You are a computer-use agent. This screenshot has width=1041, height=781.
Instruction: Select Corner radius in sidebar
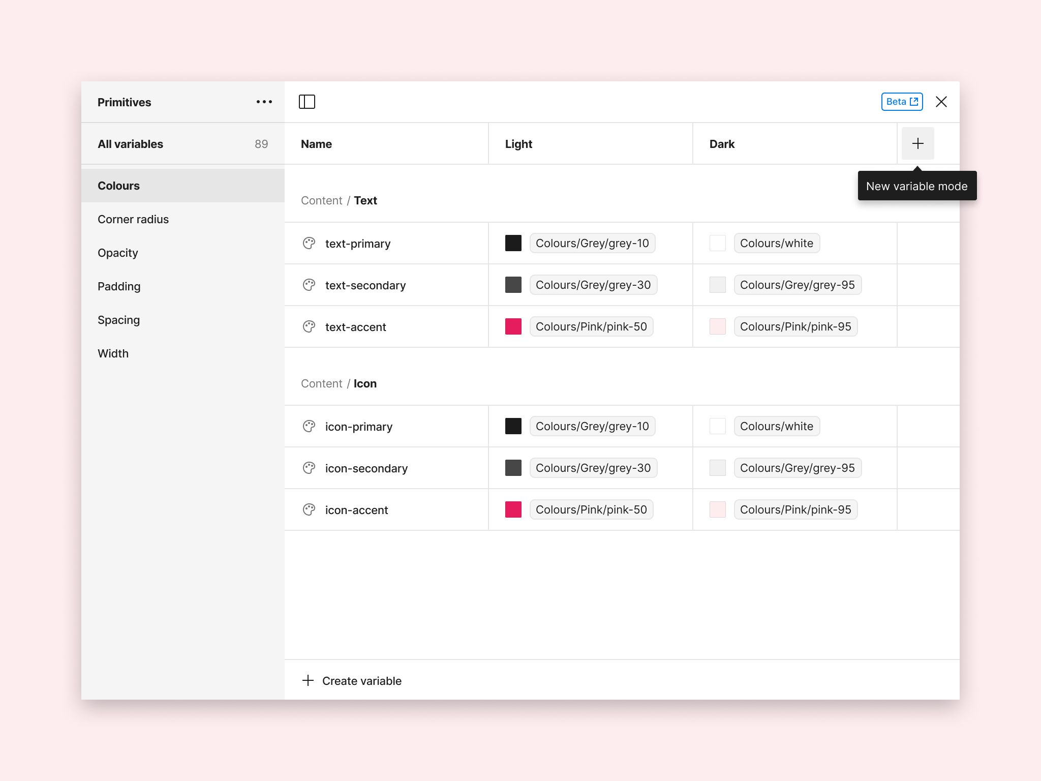coord(133,219)
